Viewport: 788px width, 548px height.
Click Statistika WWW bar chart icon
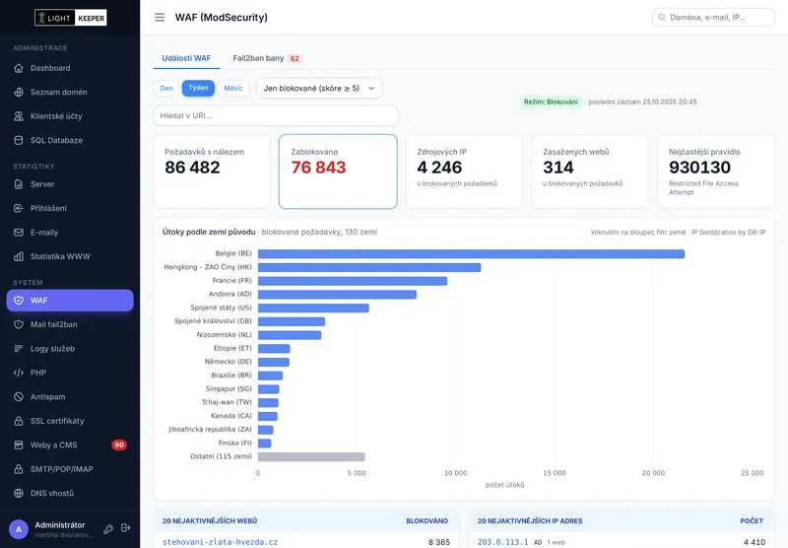click(x=19, y=256)
